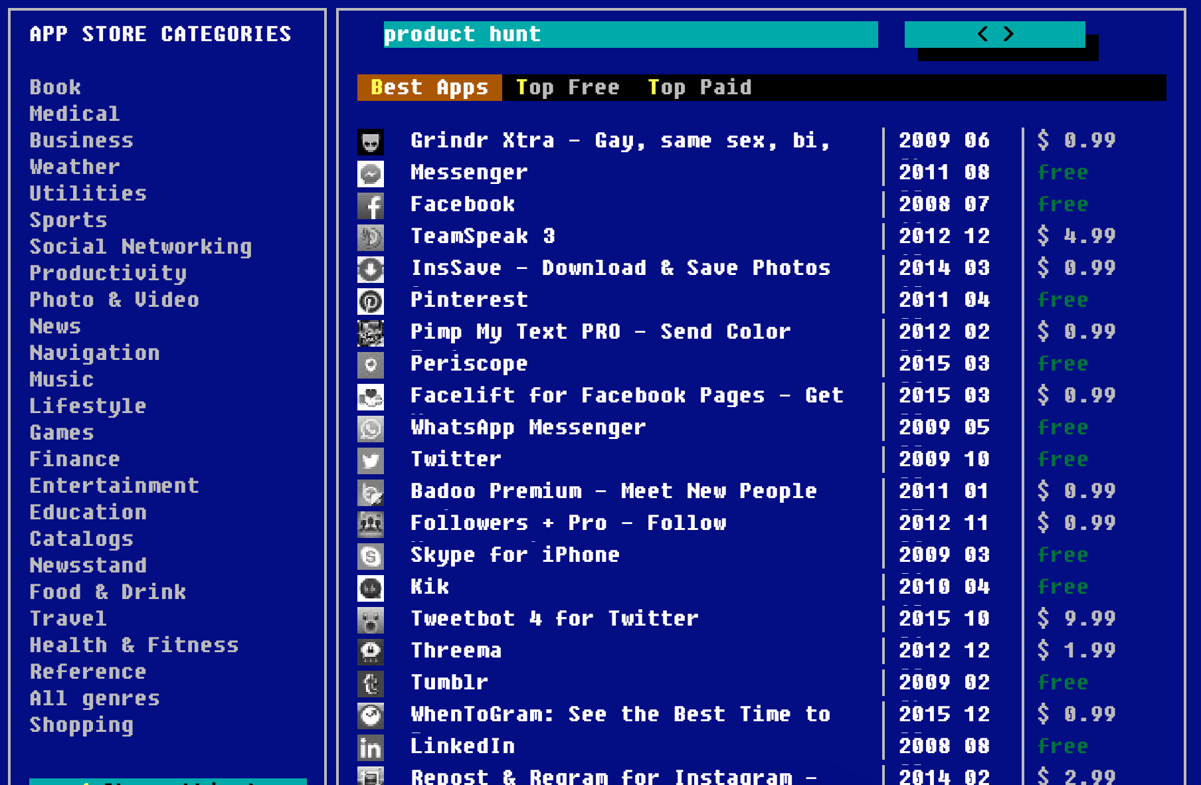
Task: Click the Facelift for Facebook Pages icon
Action: coord(371,396)
